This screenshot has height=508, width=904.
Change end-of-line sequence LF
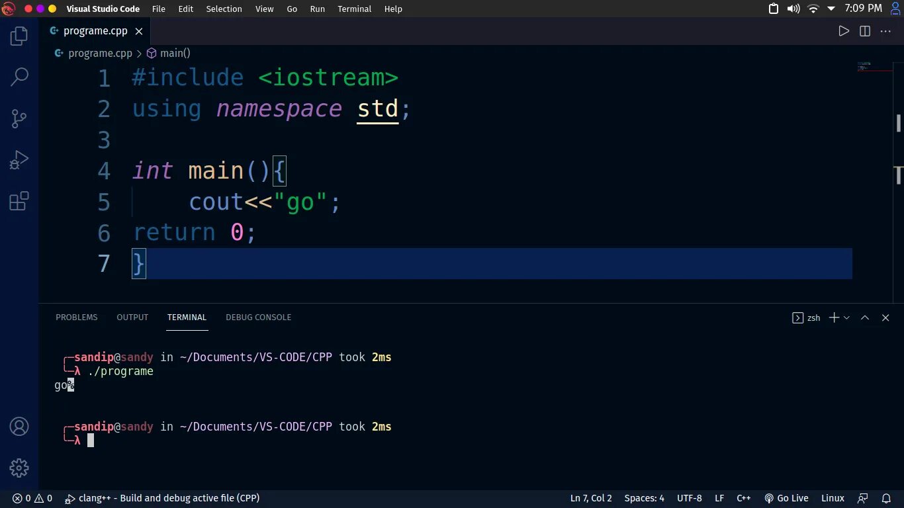(x=719, y=498)
